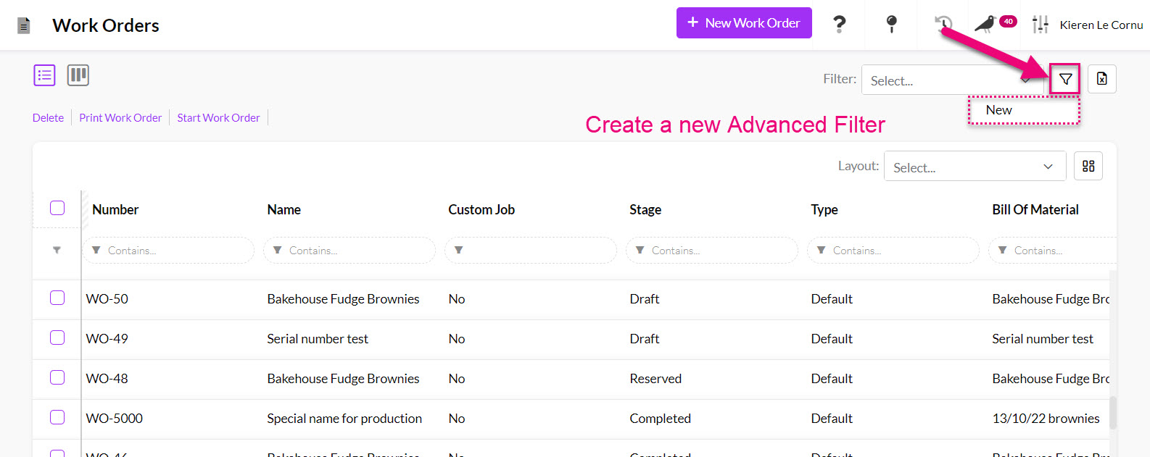Click the advanced filter funnel icon
This screenshot has width=1150, height=457.
tap(1065, 79)
